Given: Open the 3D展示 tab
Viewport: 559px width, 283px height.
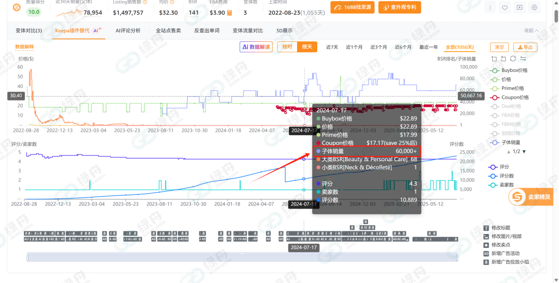Looking at the screenshot, I should [284, 30].
